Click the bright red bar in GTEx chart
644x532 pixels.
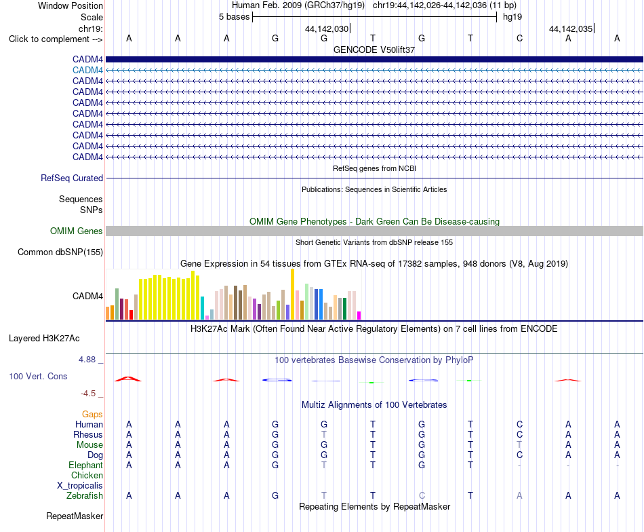131,314
